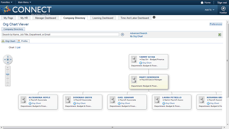Viewport: 229px width, 129px height.
Task: Expand Alexandra Hoyle's Payroll Associate arrow
Action: click(x=30, y=100)
